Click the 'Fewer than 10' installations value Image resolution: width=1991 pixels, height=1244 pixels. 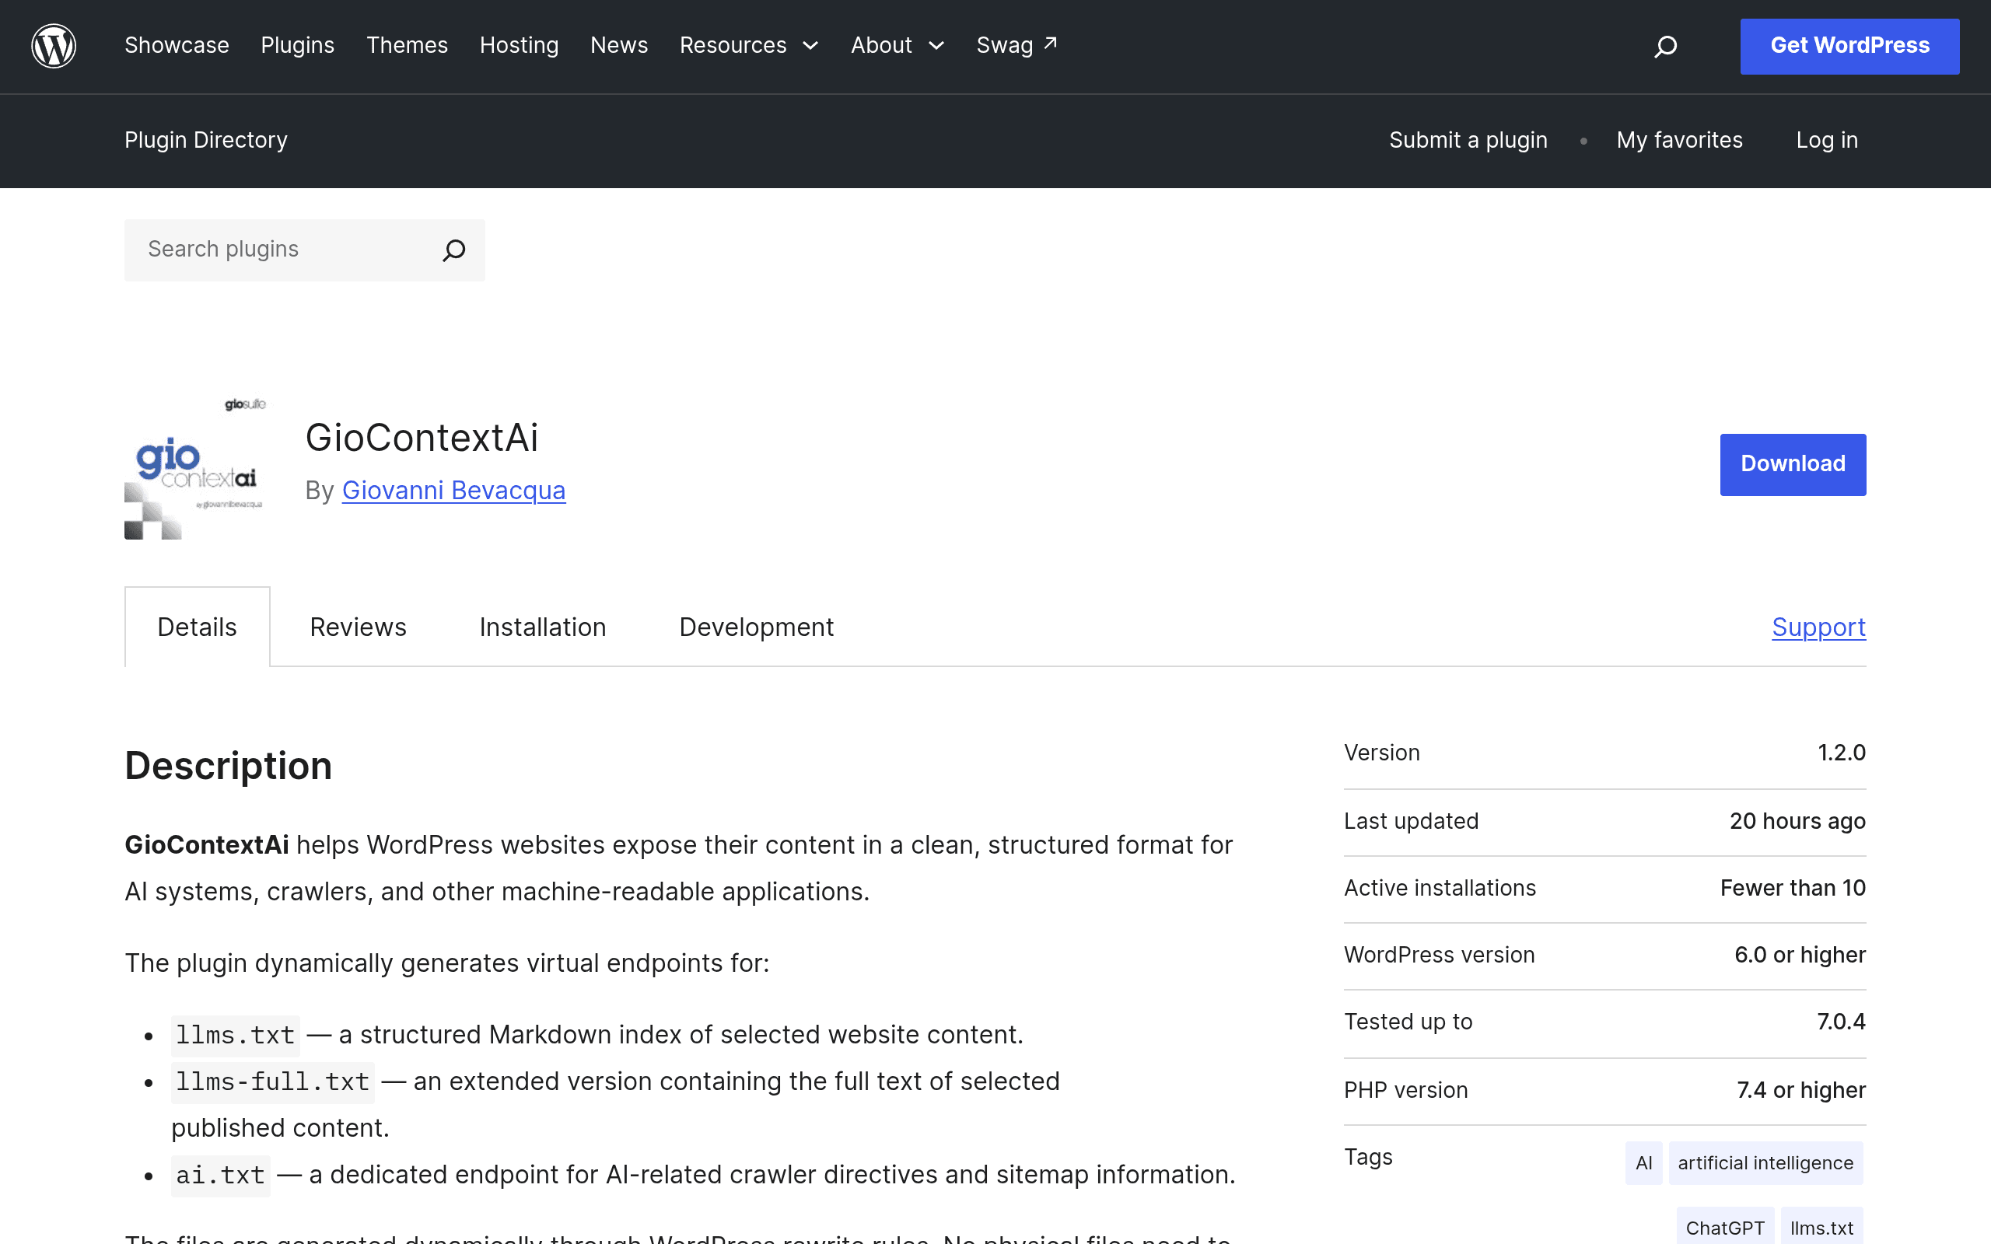pos(1793,889)
